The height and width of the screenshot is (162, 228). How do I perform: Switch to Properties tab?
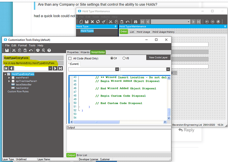pos(73,52)
